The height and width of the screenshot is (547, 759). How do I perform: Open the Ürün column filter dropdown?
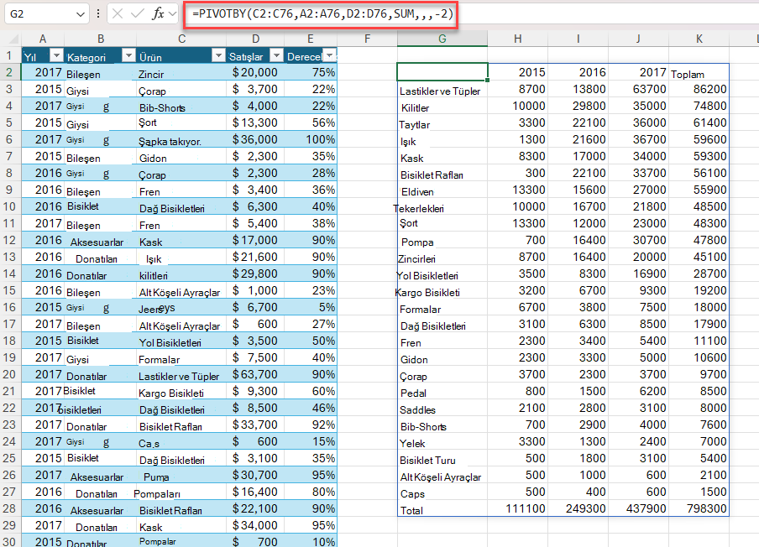pyautogui.click(x=218, y=55)
